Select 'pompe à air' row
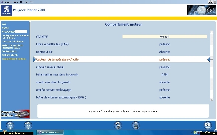The image size is (217, 135). click(122, 52)
